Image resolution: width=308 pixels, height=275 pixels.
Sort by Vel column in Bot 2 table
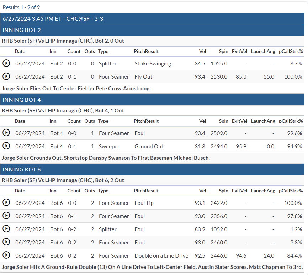tap(202, 51)
